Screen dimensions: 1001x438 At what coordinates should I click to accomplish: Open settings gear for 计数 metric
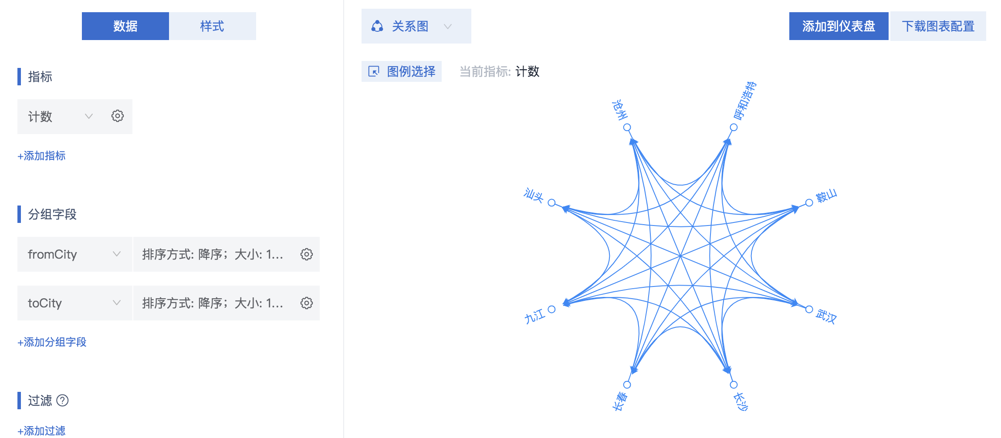[x=118, y=116]
